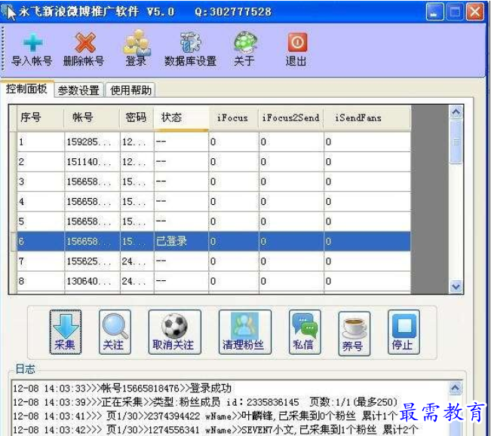491x436 pixels.
Task: Switch to the 参数设置 tab
Action: [78, 90]
